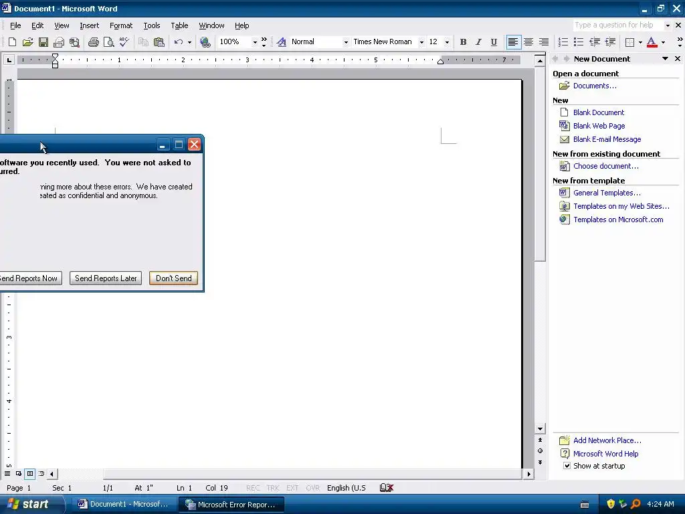This screenshot has height=514, width=685.
Task: Click the left indent marker on ruler
Action: tap(55, 65)
